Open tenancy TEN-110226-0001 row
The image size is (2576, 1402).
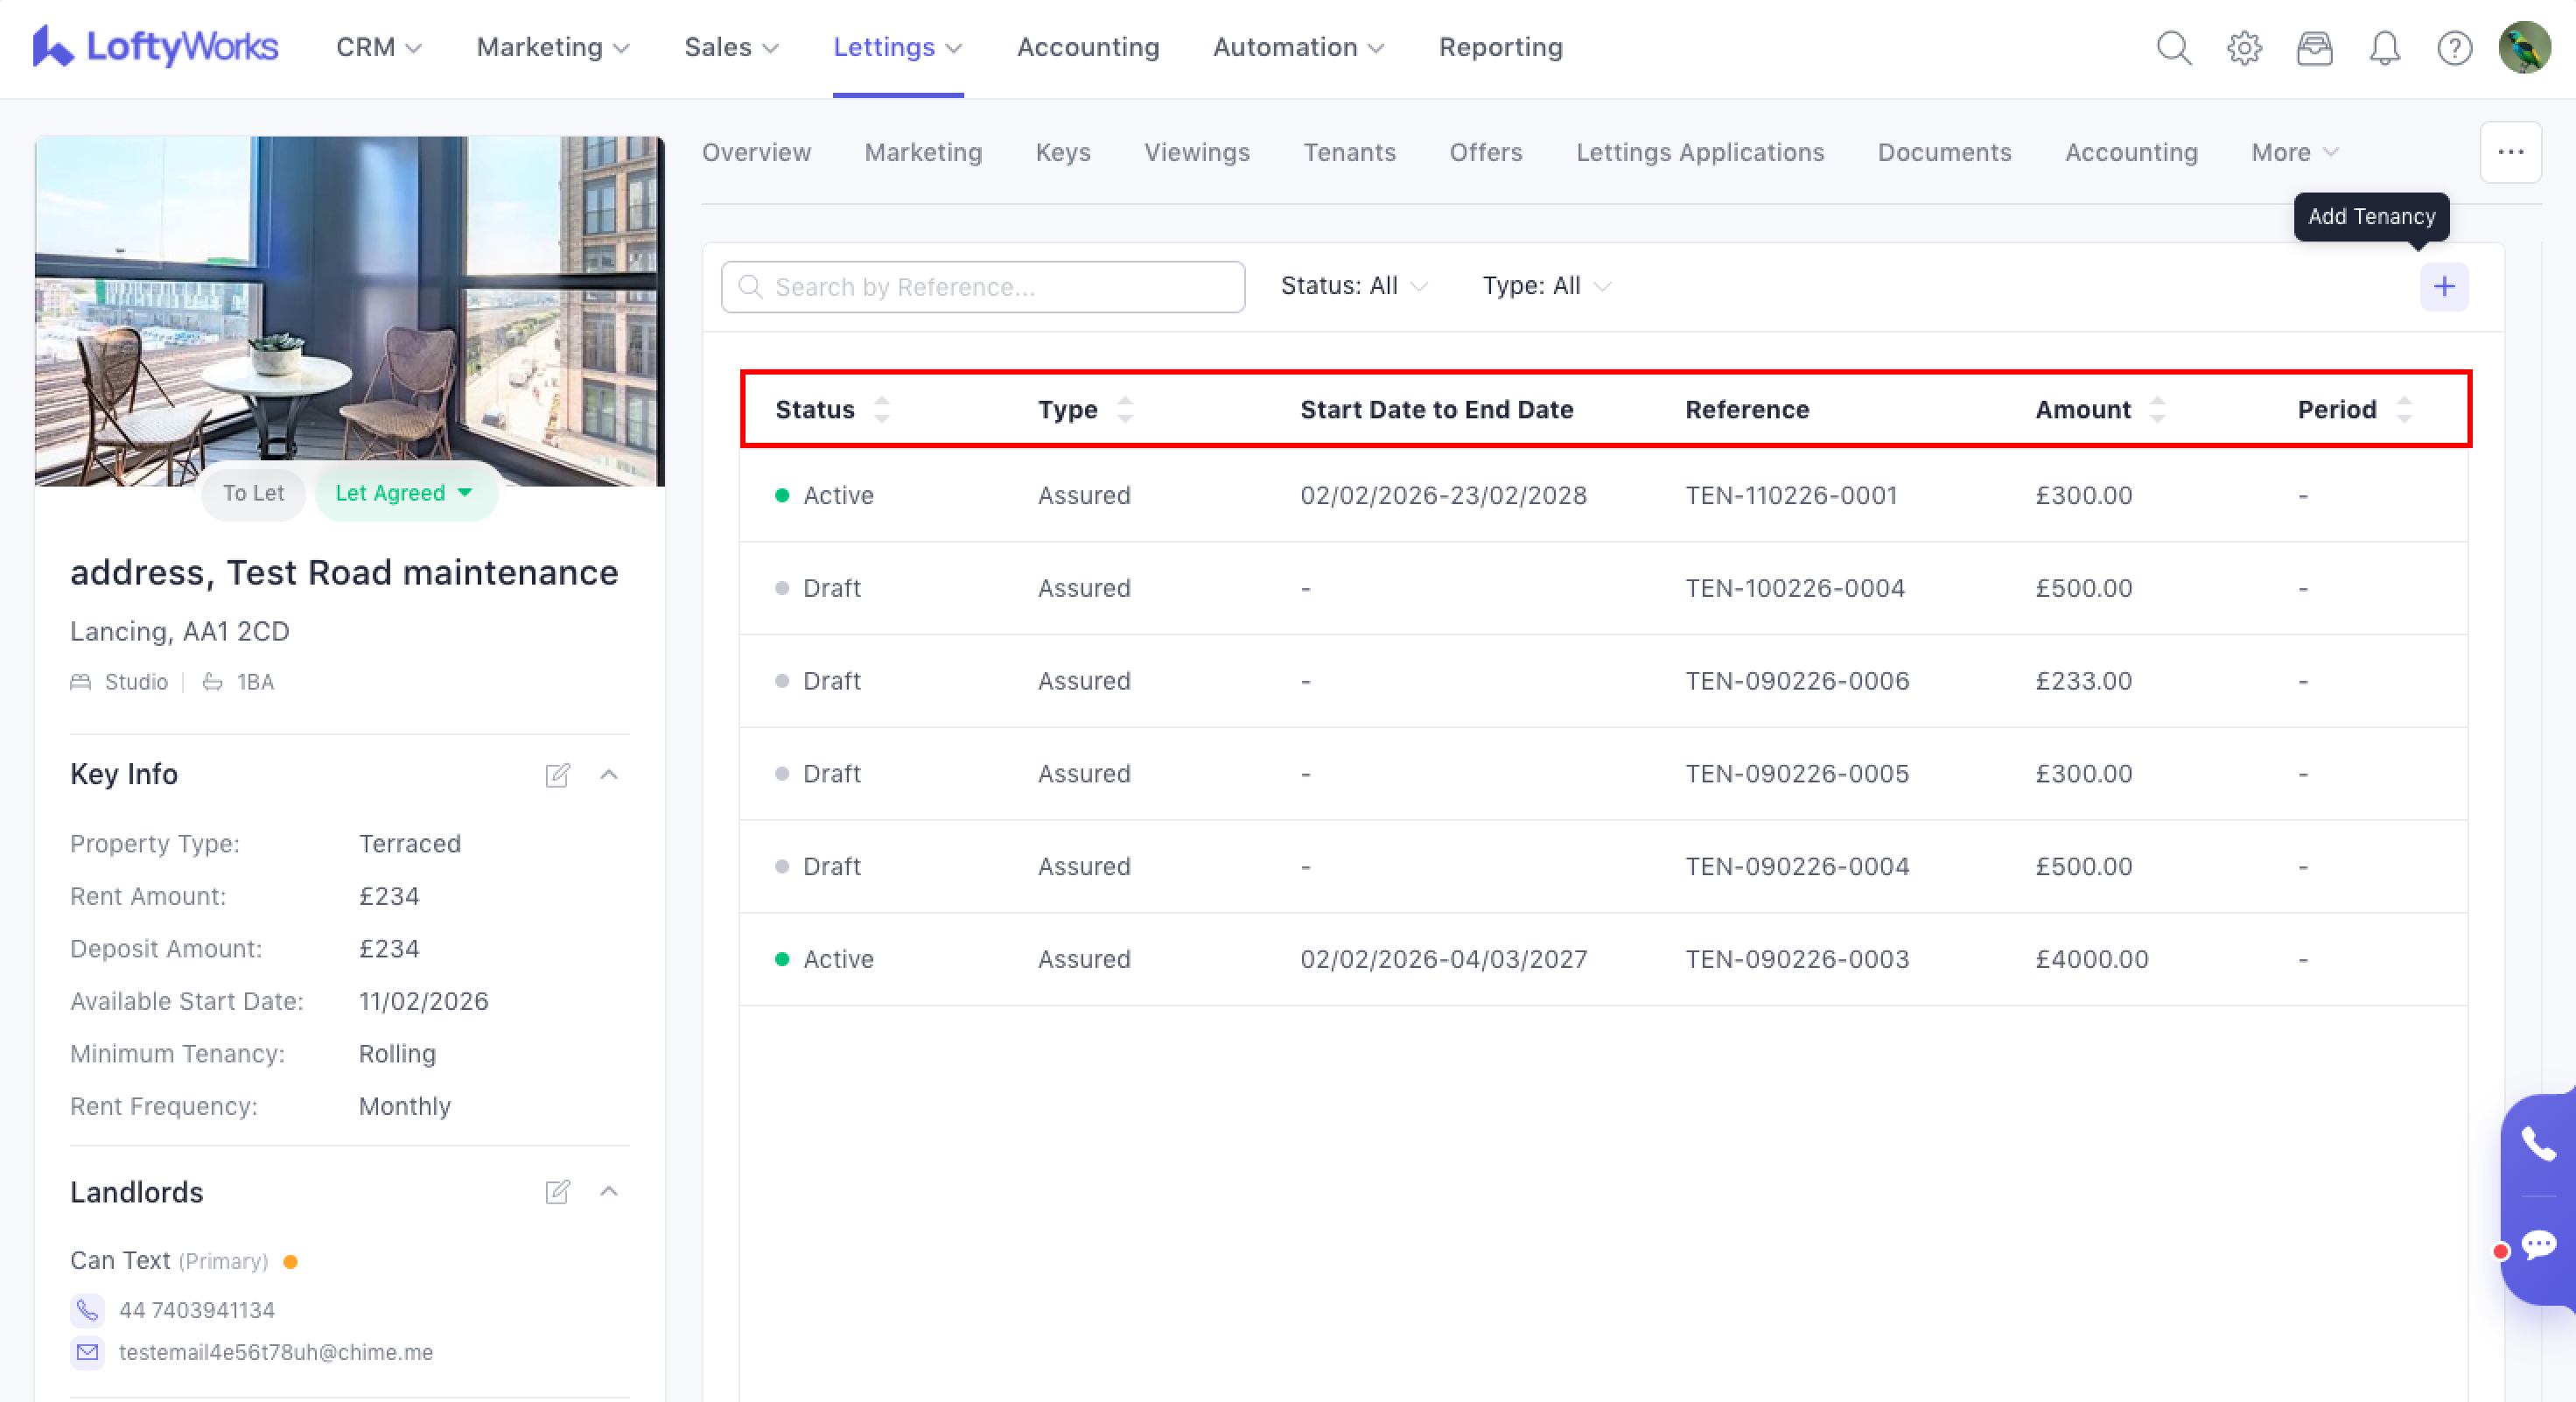[1790, 496]
